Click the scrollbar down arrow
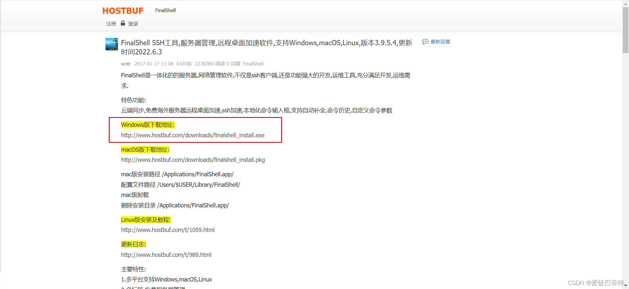This screenshot has width=629, height=289. (x=625, y=286)
